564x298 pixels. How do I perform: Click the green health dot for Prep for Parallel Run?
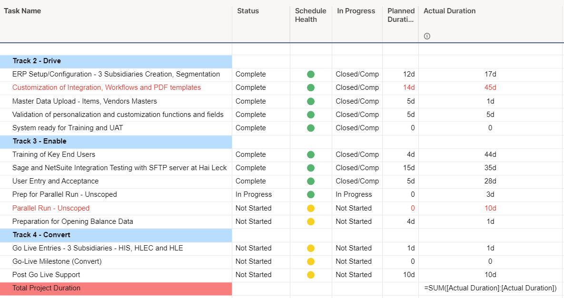[x=311, y=194]
